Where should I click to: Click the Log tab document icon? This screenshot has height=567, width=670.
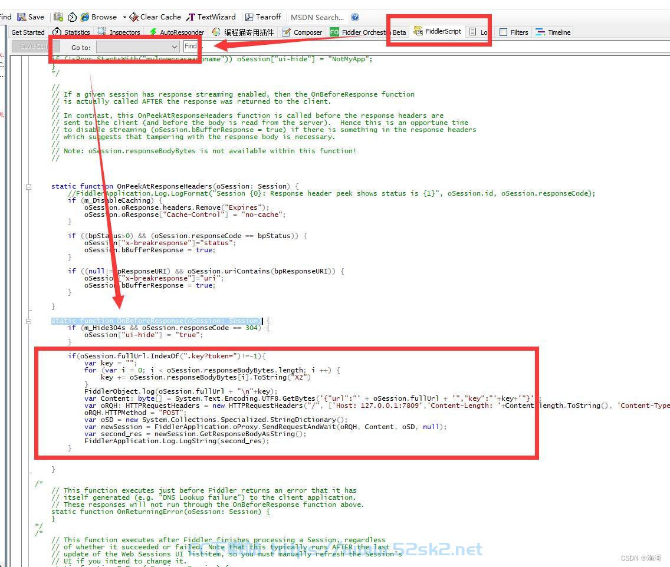tap(472, 32)
